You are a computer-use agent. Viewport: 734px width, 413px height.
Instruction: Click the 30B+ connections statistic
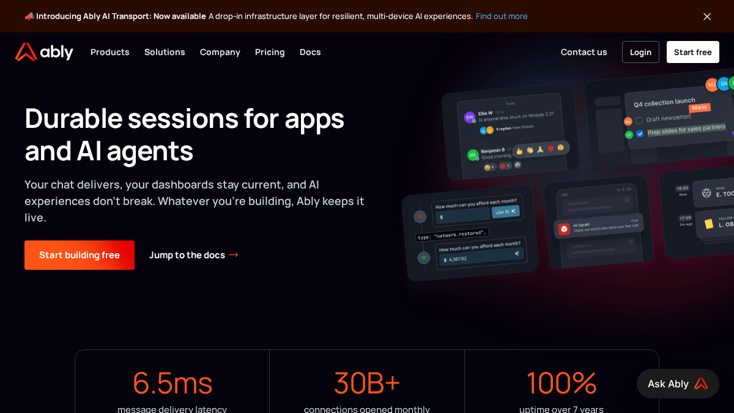coord(367,383)
